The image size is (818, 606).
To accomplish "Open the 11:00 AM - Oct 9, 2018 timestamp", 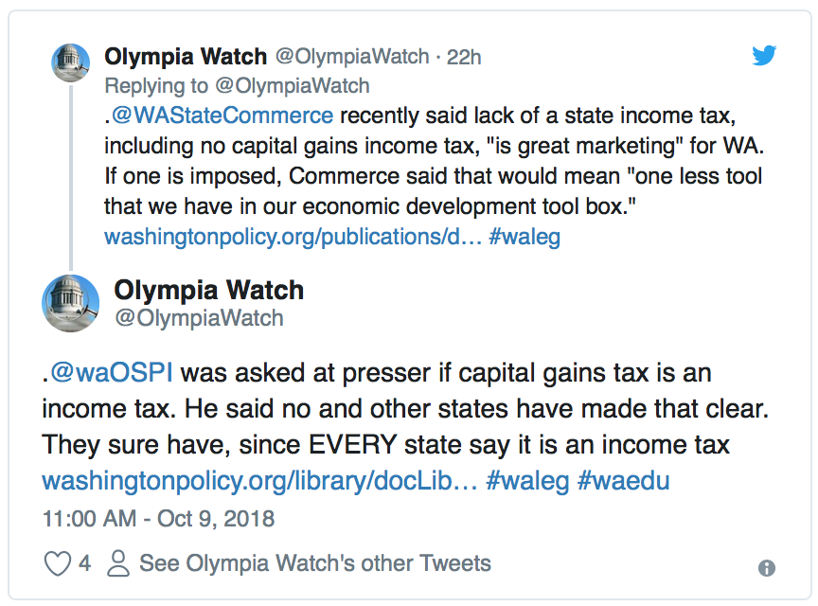I will pyautogui.click(x=158, y=518).
